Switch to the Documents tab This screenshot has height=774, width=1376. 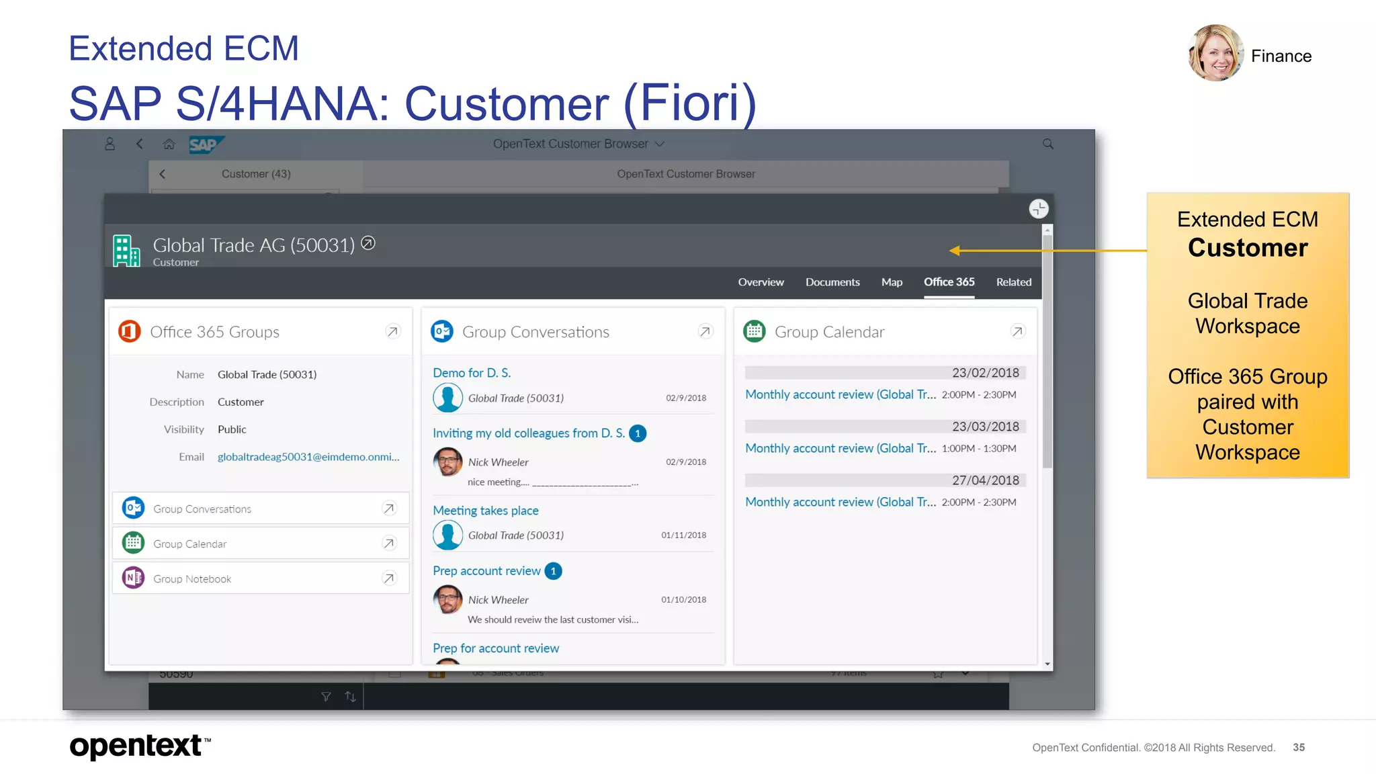(832, 282)
